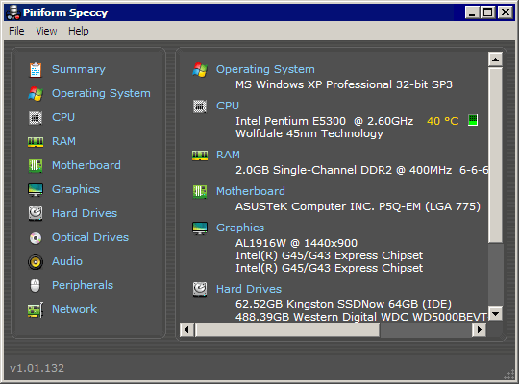The width and height of the screenshot is (519, 384).
Task: Click the vertical scrollbar down arrow
Action: click(x=496, y=313)
